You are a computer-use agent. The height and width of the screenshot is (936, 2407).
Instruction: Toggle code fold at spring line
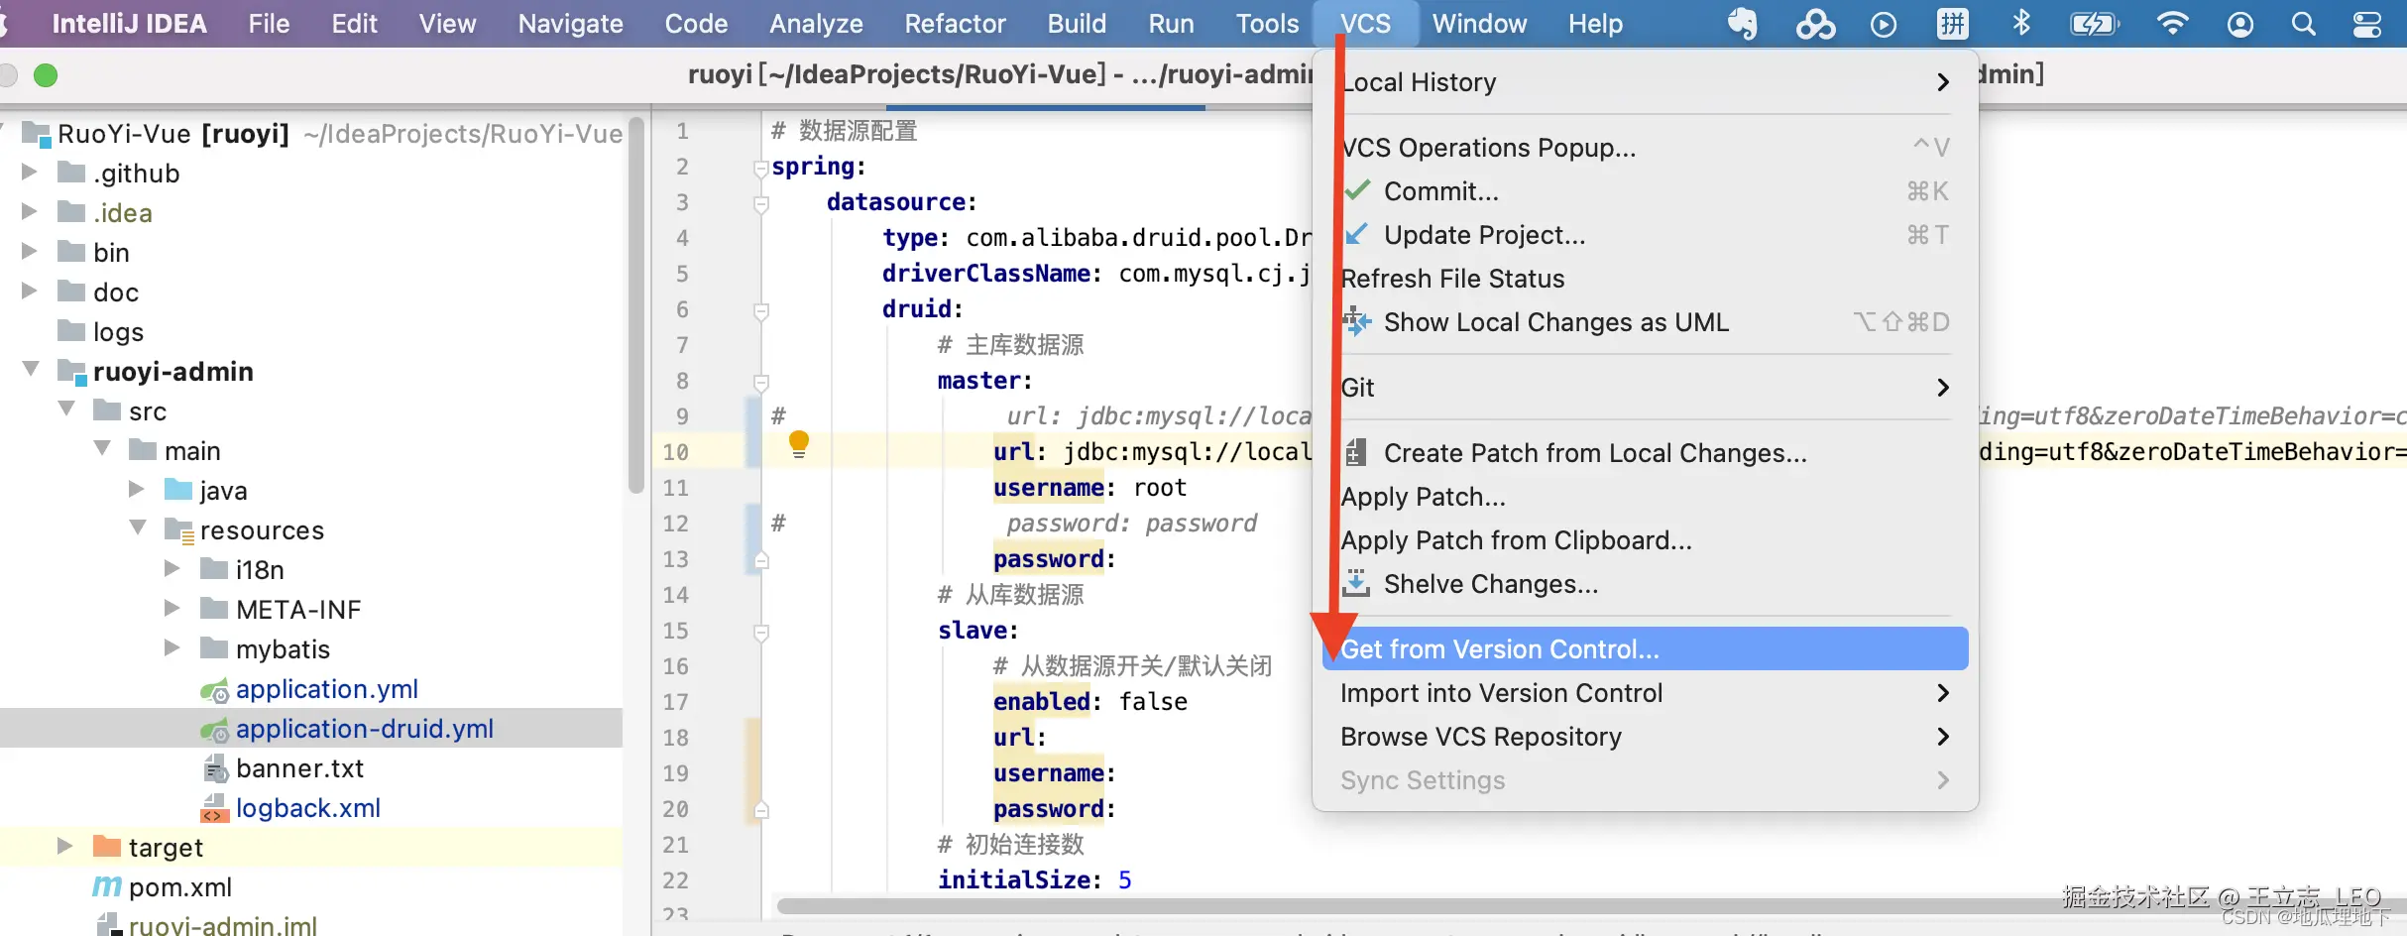[x=761, y=169]
